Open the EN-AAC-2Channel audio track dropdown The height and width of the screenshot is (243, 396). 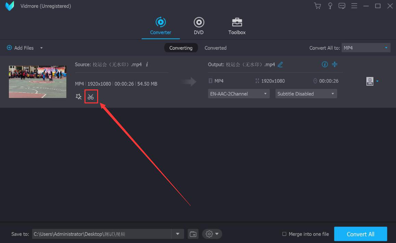coord(239,94)
